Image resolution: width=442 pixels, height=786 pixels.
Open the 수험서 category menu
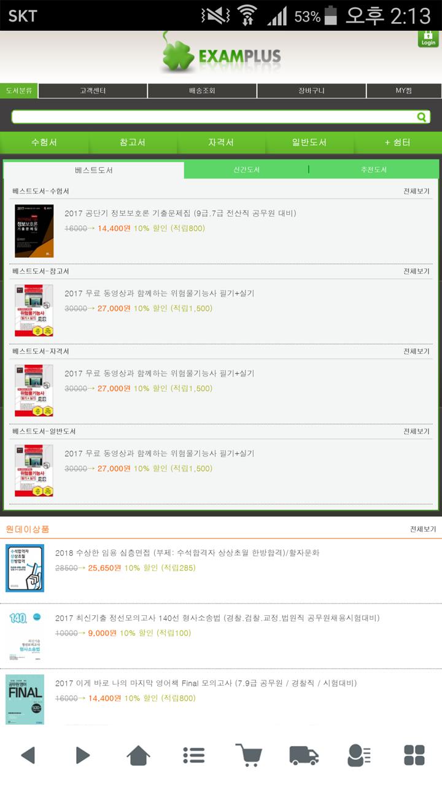tap(44, 142)
